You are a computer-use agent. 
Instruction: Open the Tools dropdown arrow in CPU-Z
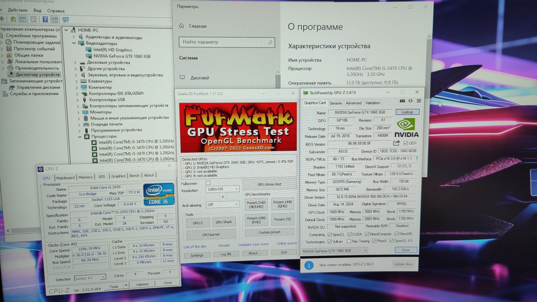(x=126, y=286)
